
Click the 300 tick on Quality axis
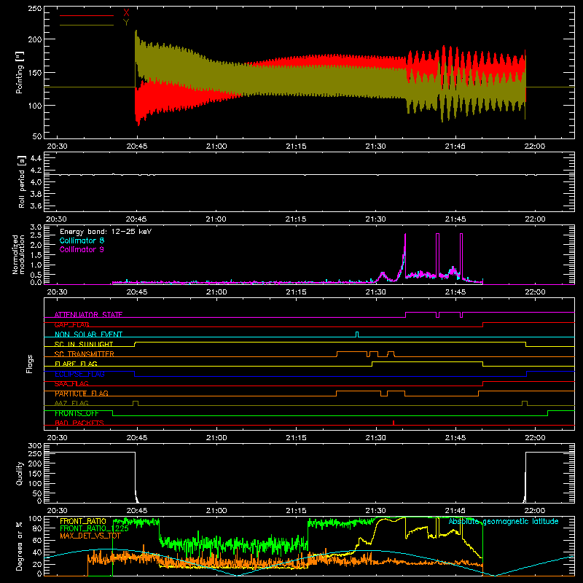click(35, 446)
